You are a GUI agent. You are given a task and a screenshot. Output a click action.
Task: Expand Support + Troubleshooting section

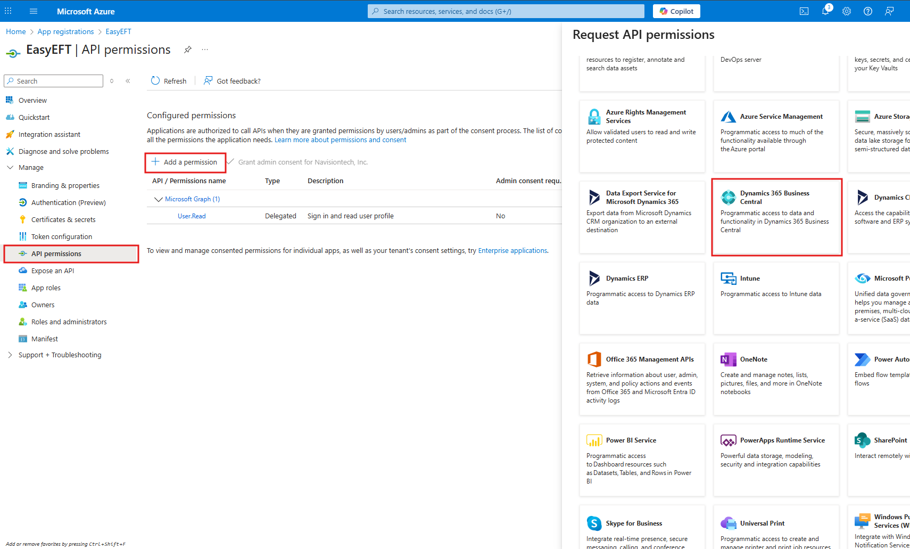10,355
